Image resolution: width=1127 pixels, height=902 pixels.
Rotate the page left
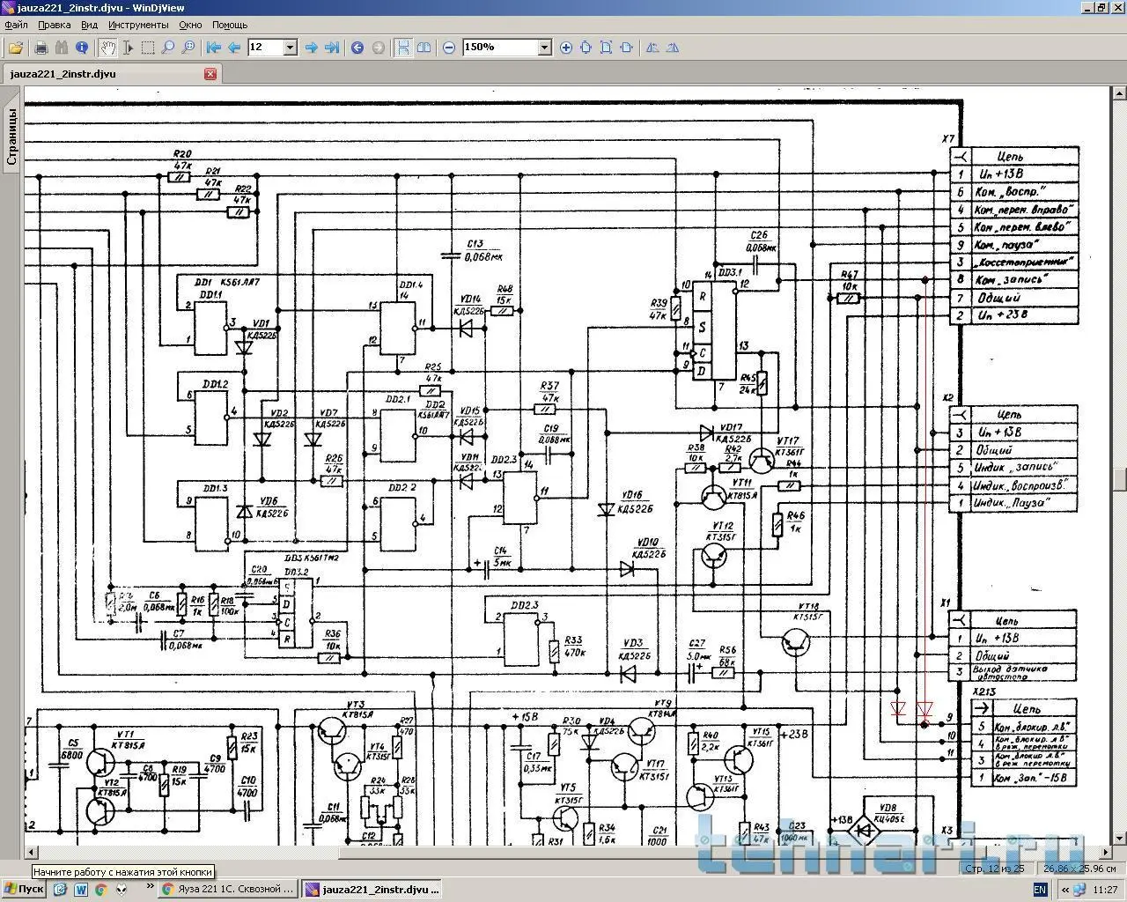[x=652, y=48]
